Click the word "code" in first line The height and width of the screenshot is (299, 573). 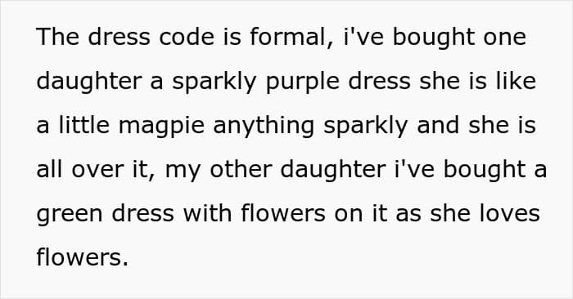(x=187, y=37)
